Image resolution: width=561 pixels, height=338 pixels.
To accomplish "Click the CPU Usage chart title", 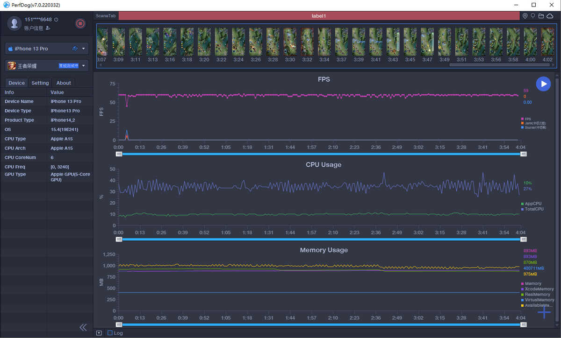I will [x=324, y=164].
